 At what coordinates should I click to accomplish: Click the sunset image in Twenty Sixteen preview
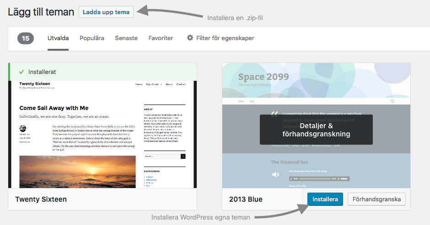tap(78, 172)
